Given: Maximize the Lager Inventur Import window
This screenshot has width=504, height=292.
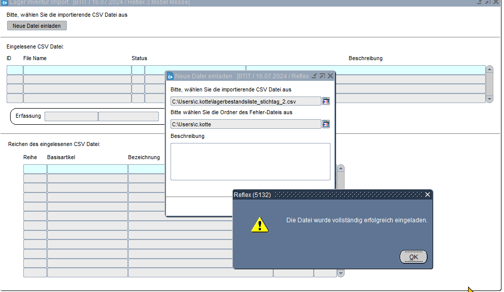Looking at the screenshot, I should pyautogui.click(x=488, y=3).
